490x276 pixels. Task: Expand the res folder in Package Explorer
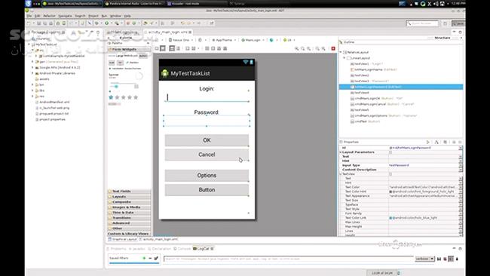(32, 97)
